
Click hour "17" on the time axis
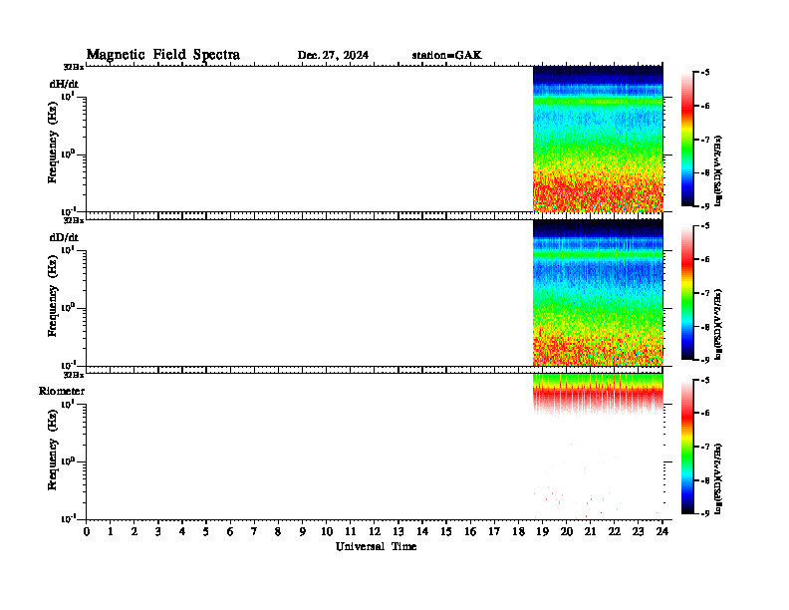pos(495,531)
